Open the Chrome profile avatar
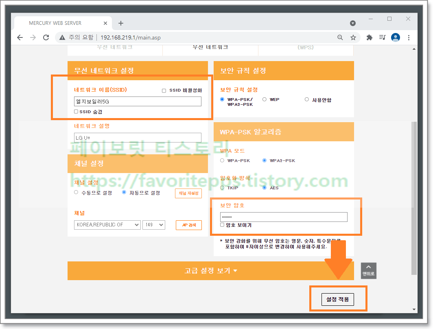Viewport: 433px width, 329px height. coord(396,37)
